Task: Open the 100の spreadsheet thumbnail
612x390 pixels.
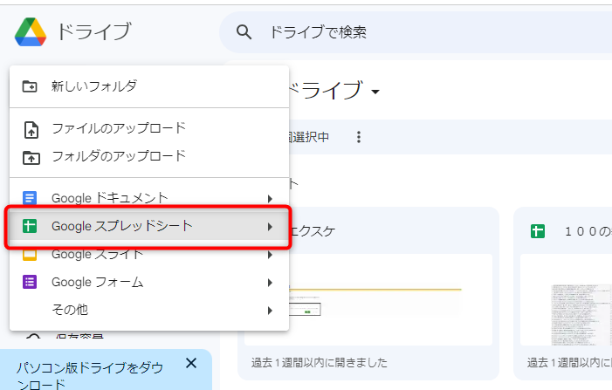Action: (567, 299)
